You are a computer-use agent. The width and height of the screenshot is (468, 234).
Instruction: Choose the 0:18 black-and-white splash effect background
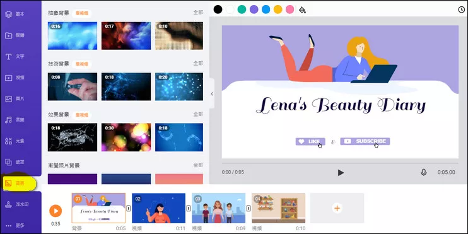point(73,137)
